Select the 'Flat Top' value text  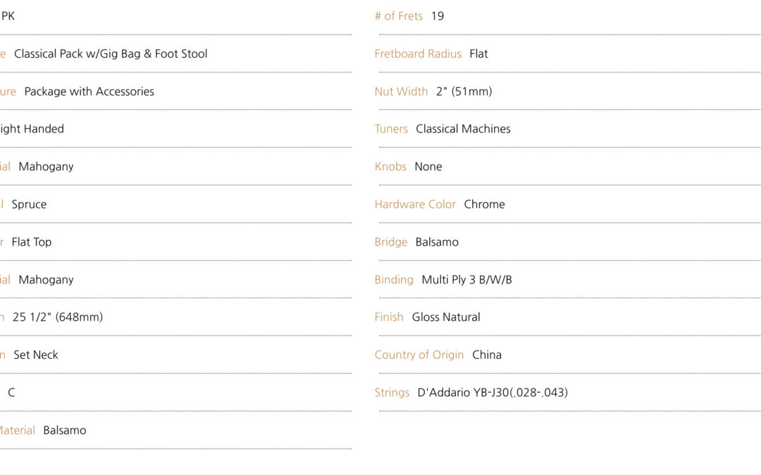[x=32, y=242]
